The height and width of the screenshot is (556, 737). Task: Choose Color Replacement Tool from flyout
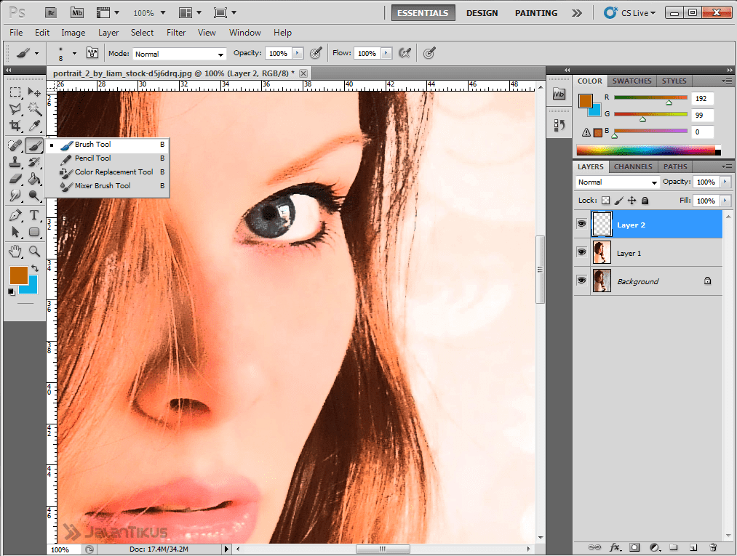107,172
